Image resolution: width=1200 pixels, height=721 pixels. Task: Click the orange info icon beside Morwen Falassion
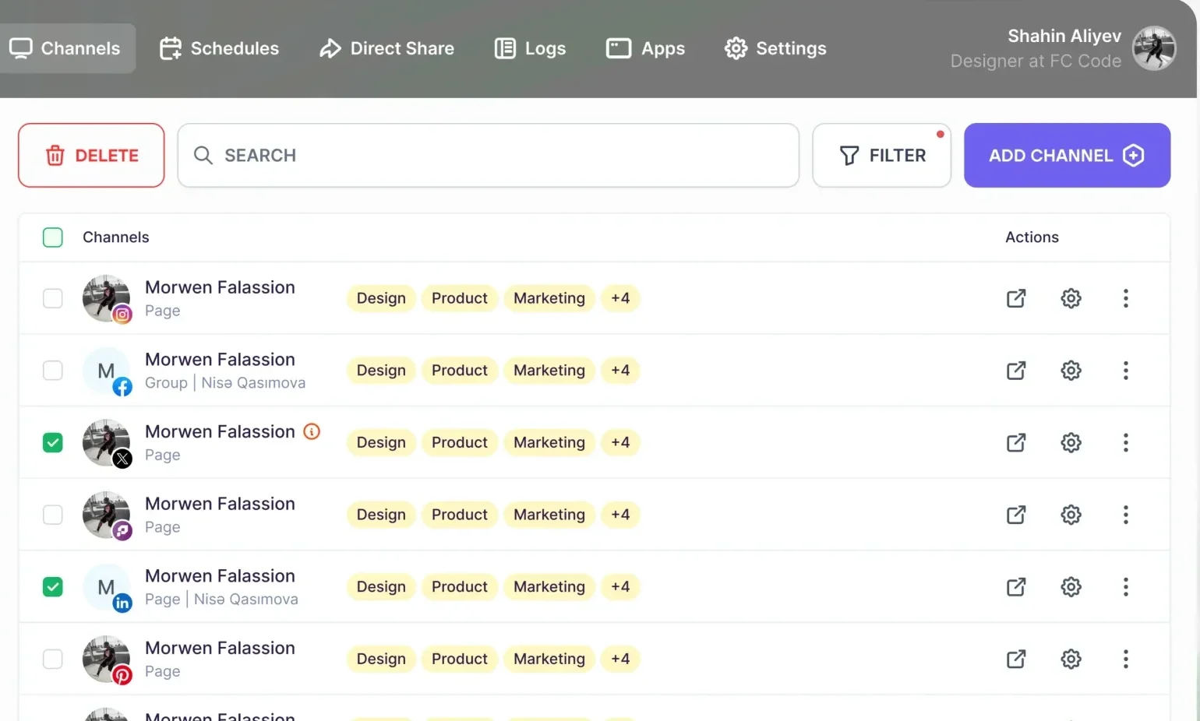point(312,431)
